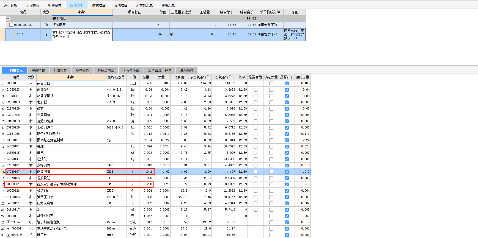Check 锁定数量 for 聚四氟乙烯生料带
The width and height of the screenshot is (478, 238).
click(271, 140)
